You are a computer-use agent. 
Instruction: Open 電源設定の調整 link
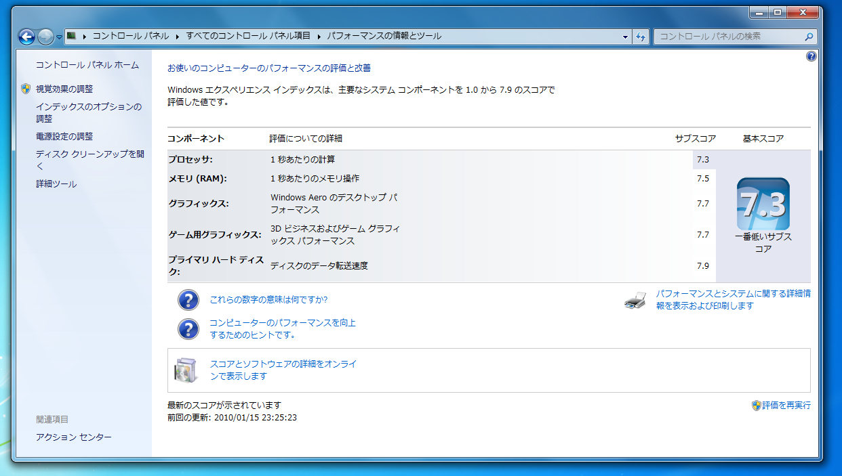pyautogui.click(x=64, y=136)
